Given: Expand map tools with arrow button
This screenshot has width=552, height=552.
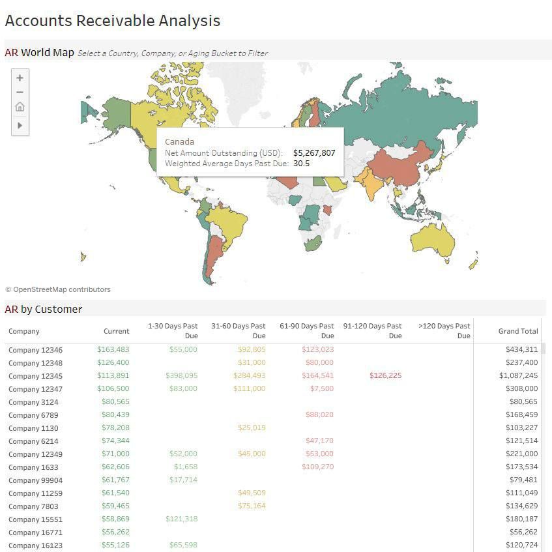Looking at the screenshot, I should (20, 125).
